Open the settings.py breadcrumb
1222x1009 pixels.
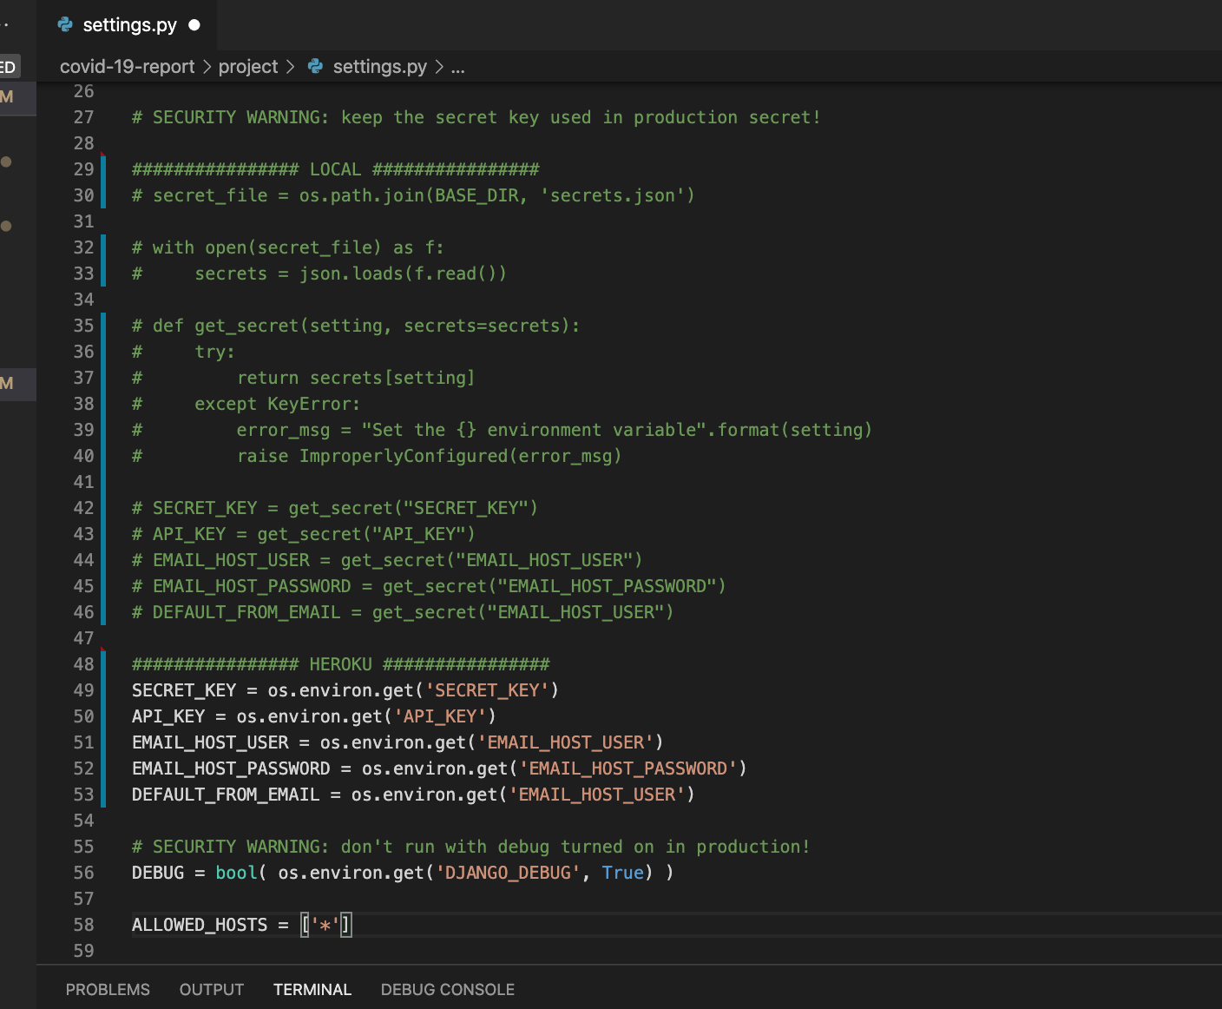click(380, 67)
